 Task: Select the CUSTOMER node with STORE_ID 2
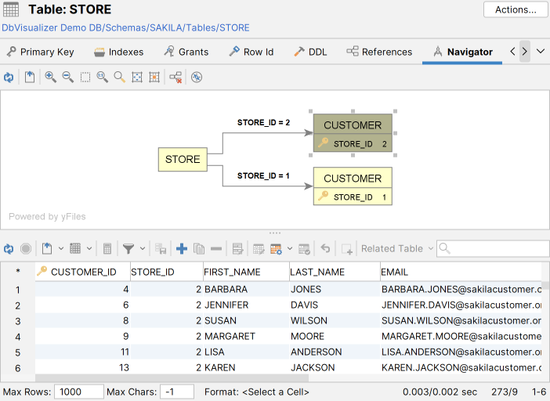(353, 133)
